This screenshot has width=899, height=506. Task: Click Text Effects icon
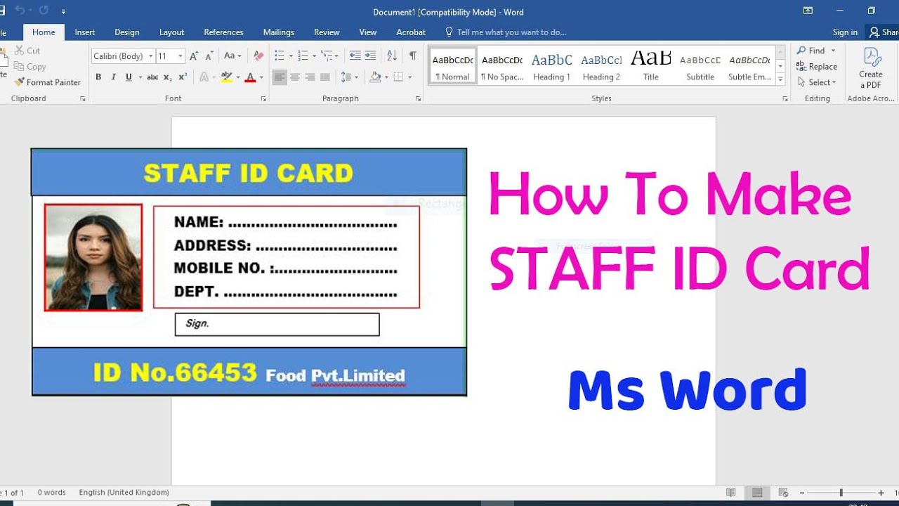[204, 77]
